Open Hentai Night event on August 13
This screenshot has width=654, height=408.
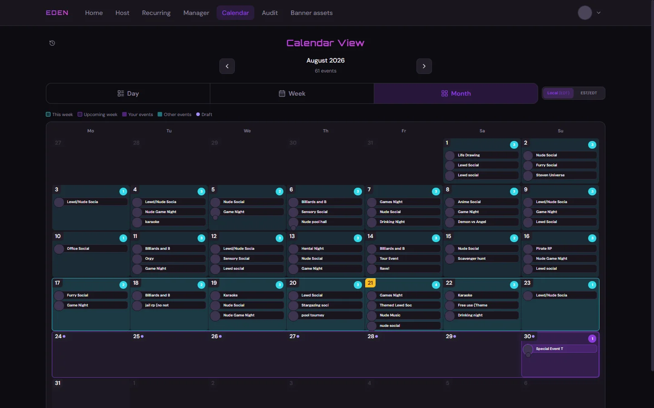click(x=325, y=248)
